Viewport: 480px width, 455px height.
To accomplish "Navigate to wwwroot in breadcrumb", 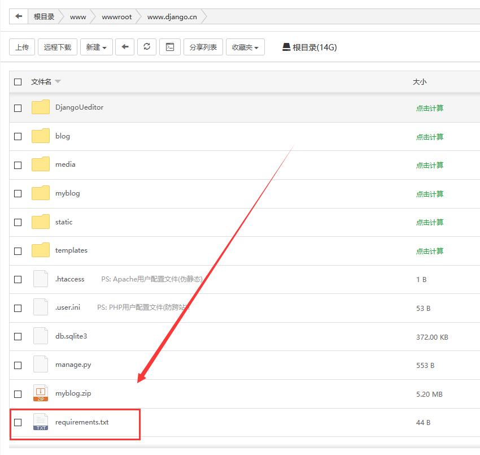I will coord(116,17).
